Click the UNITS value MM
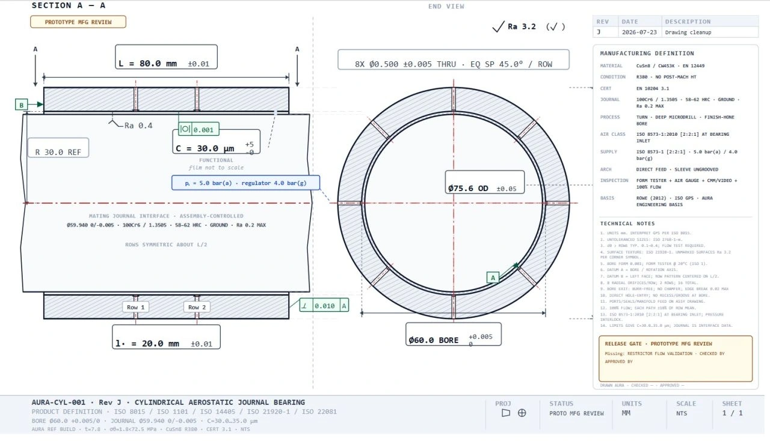770x441 pixels. pos(626,413)
